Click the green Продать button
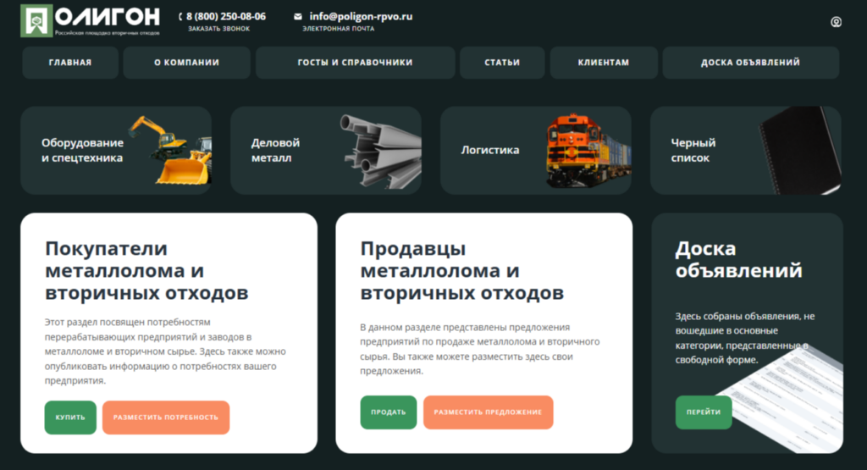The image size is (867, 470). tap(388, 412)
